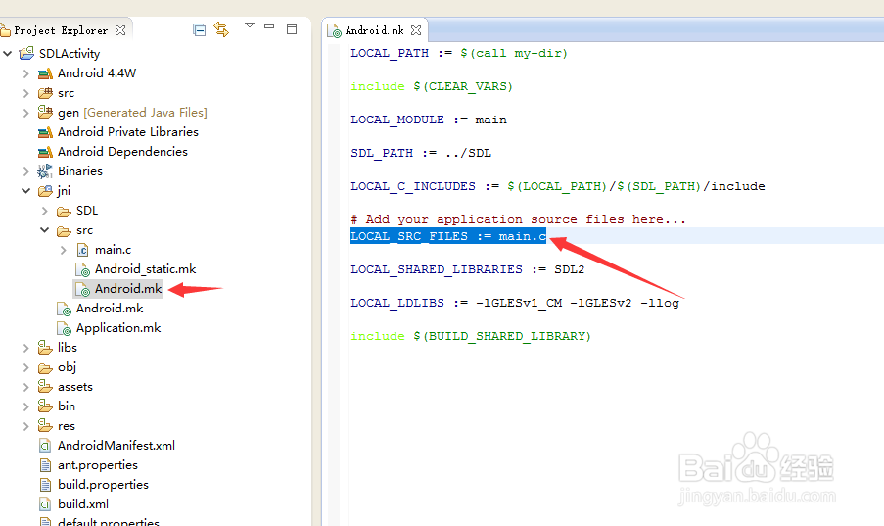Expand the bin folder
Image resolution: width=884 pixels, height=526 pixels.
pos(25,406)
